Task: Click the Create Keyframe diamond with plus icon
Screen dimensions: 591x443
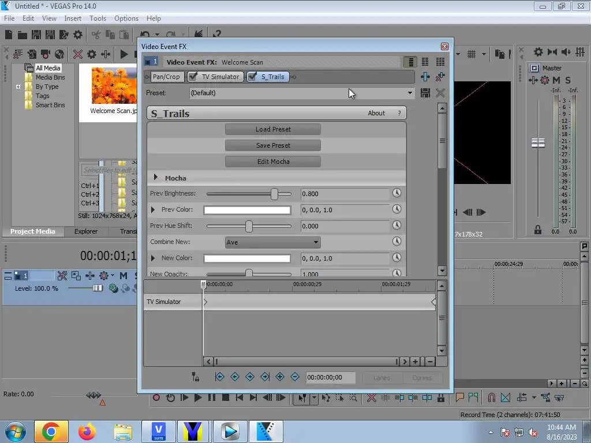Action: (x=280, y=377)
